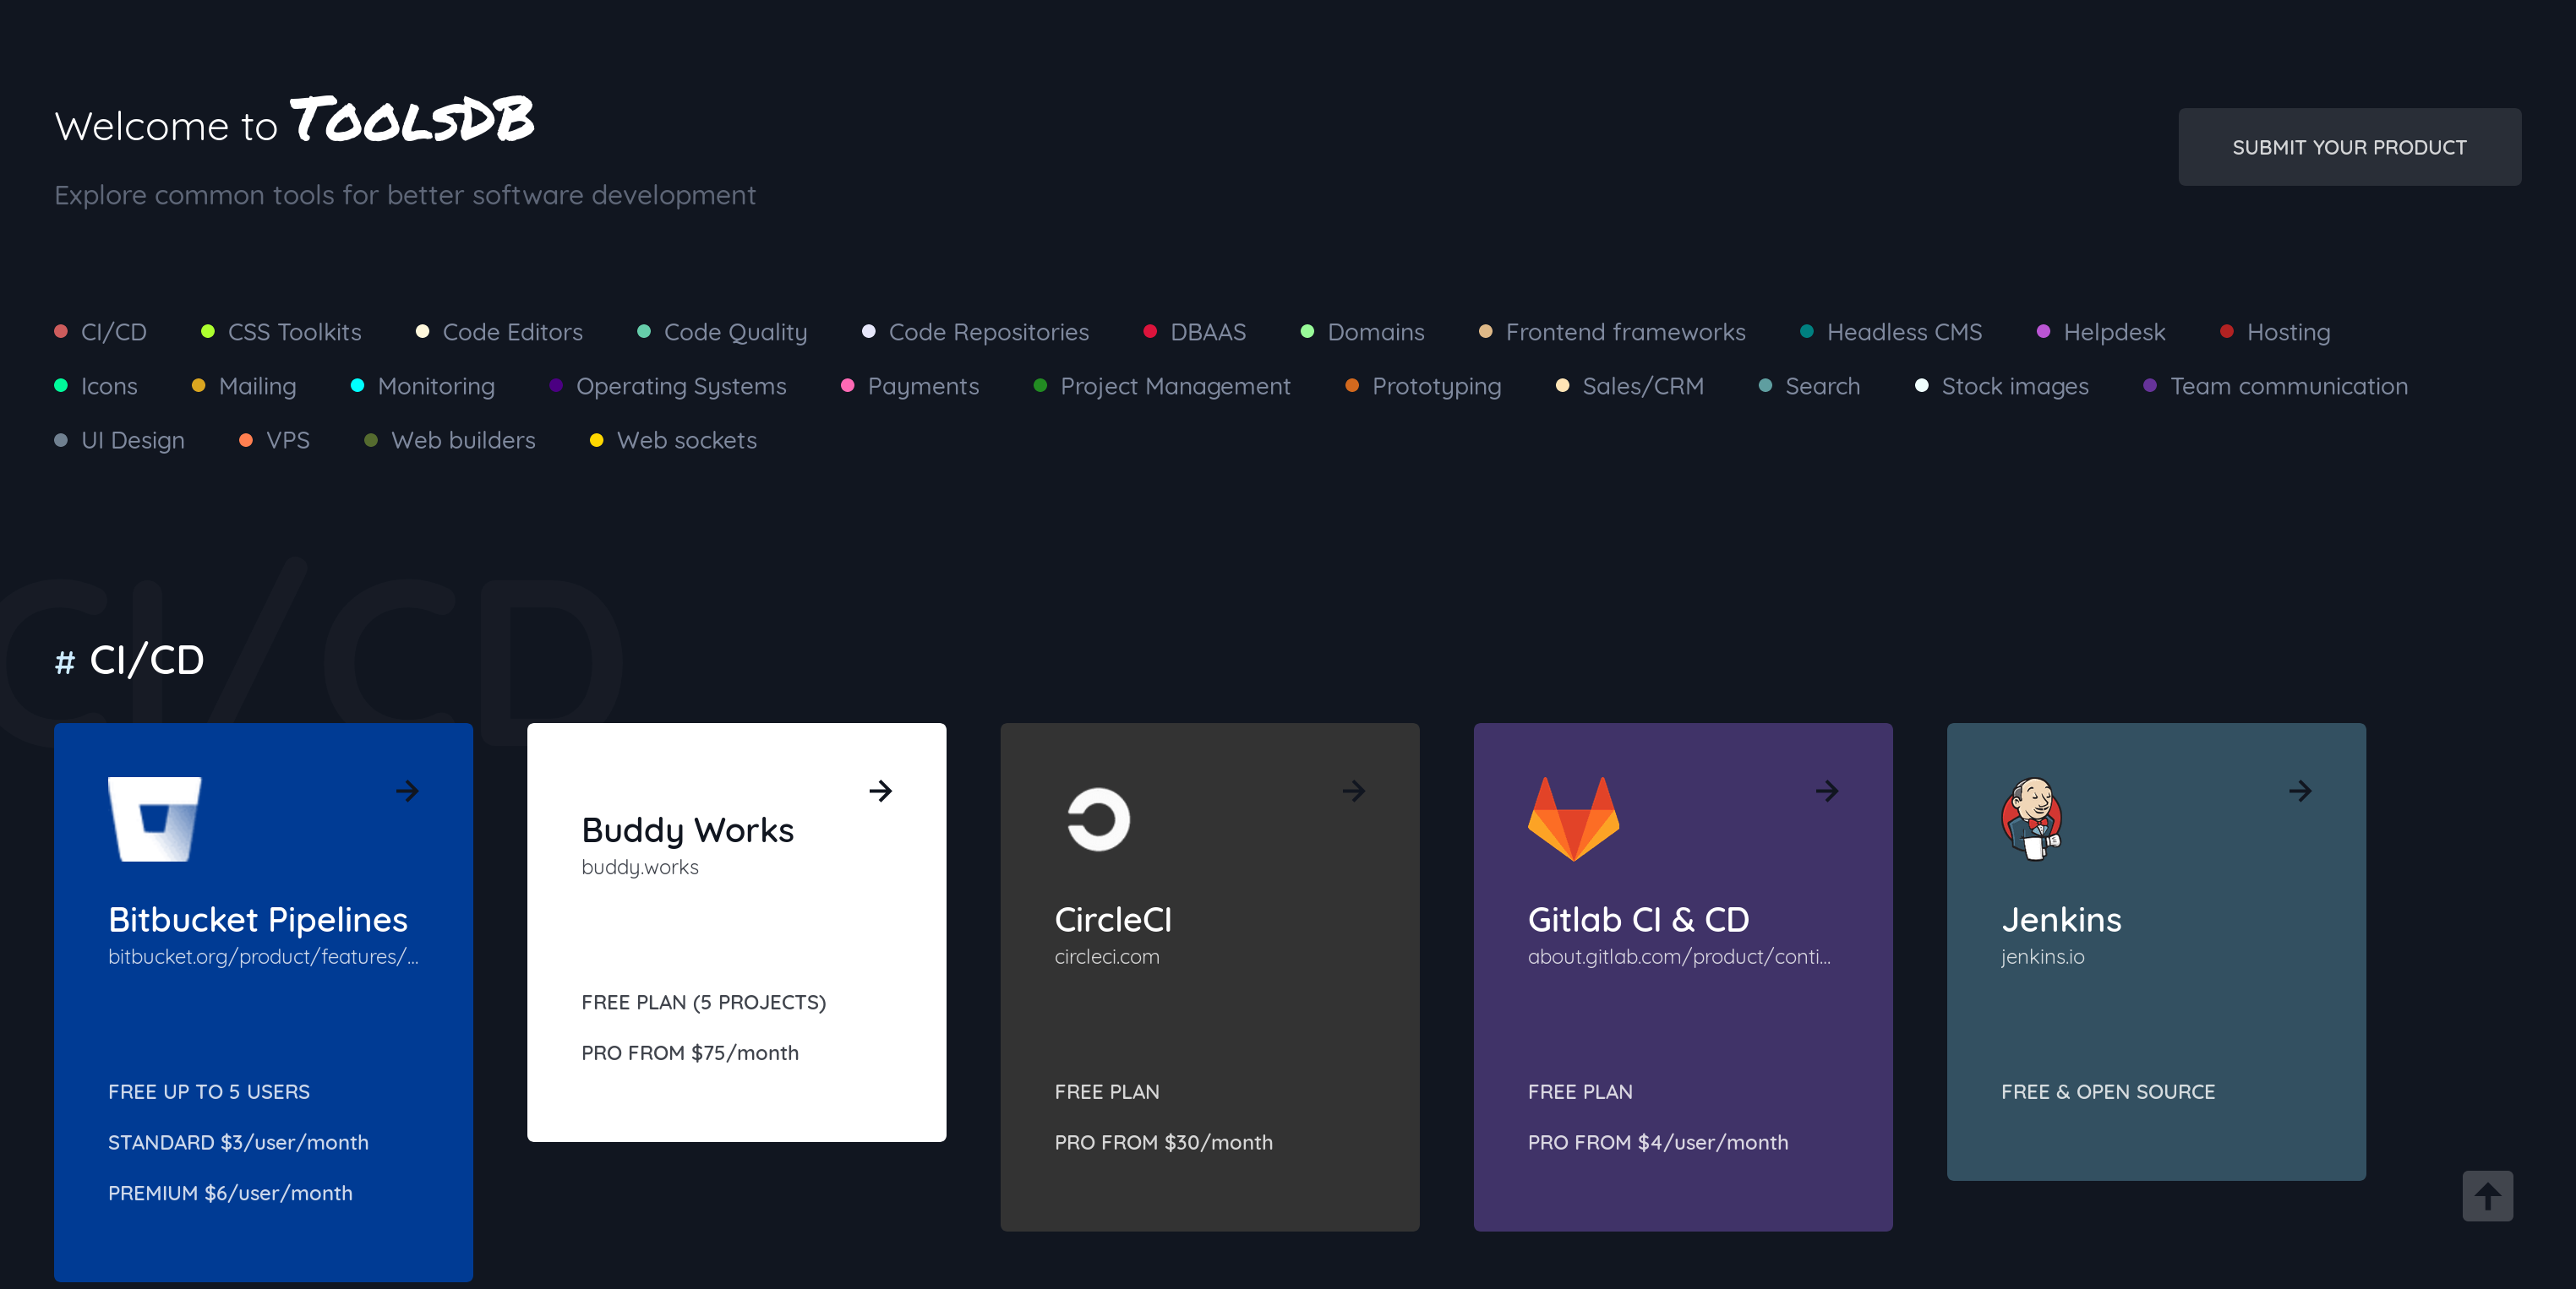The height and width of the screenshot is (1289, 2576).
Task: Open the circleci.com link
Action: point(1106,956)
